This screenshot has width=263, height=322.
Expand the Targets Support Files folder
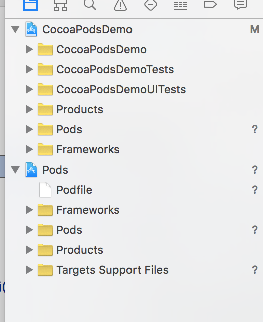(x=29, y=270)
